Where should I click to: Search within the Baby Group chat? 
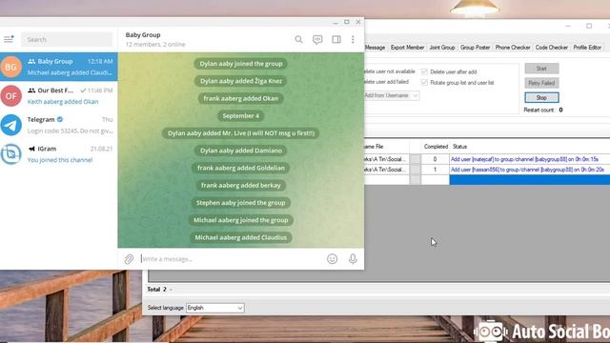[298, 39]
